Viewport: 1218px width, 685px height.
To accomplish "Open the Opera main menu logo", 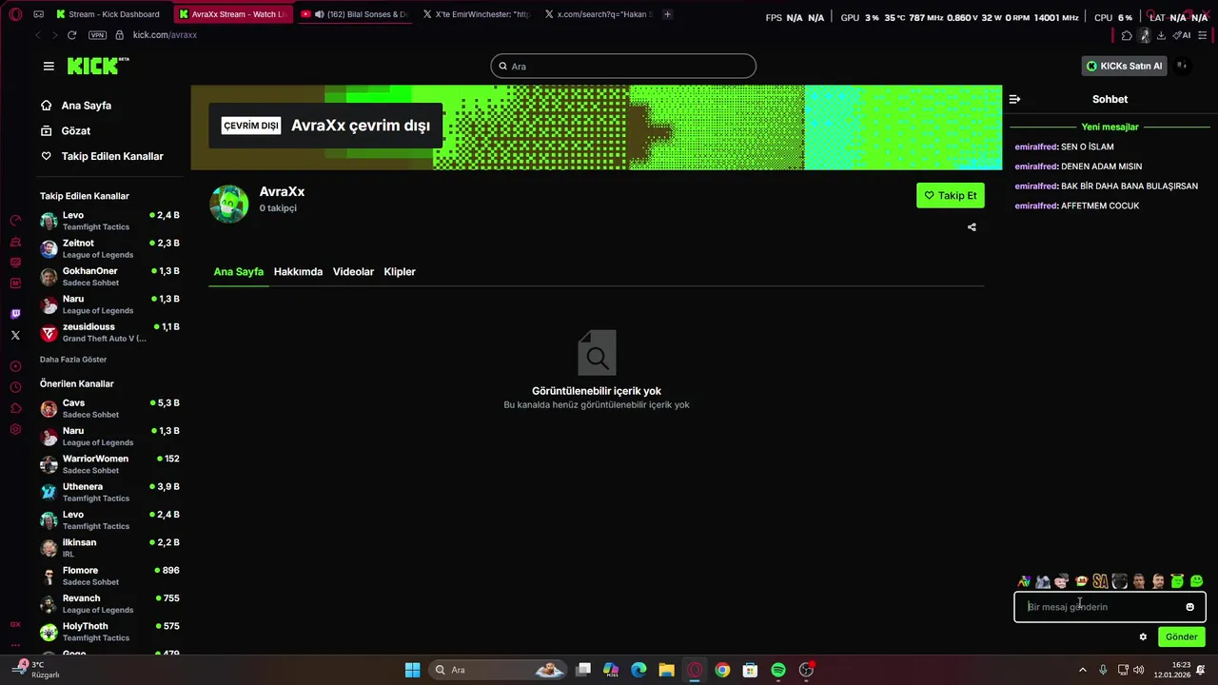I will point(15,14).
